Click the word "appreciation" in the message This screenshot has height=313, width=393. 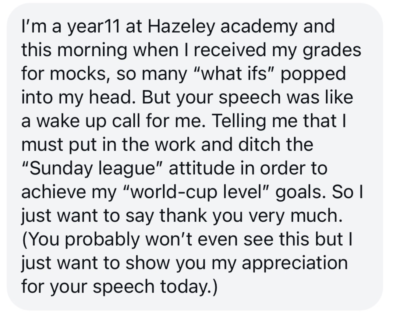tap(295, 263)
